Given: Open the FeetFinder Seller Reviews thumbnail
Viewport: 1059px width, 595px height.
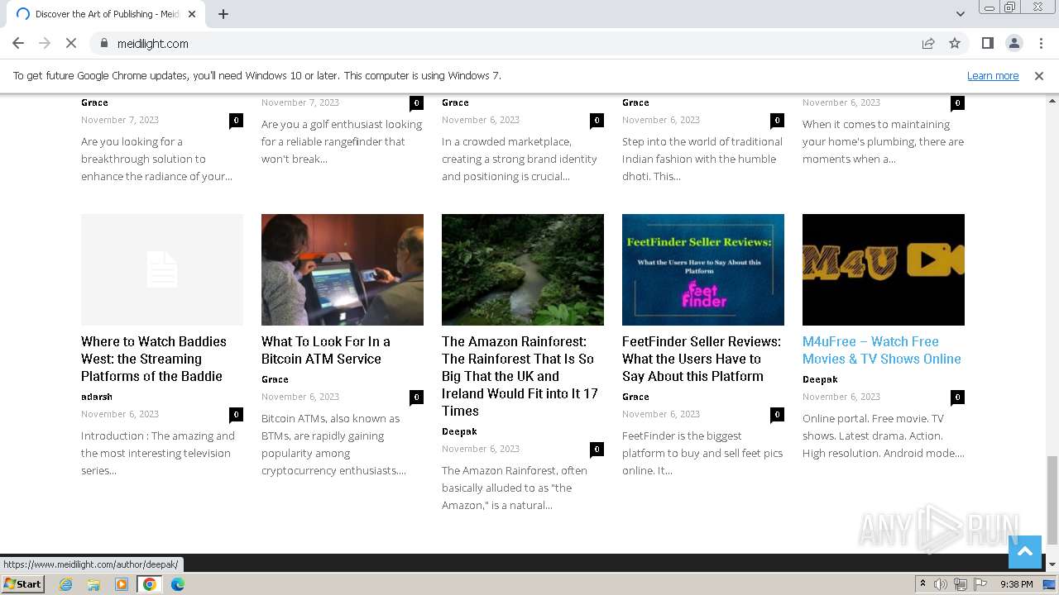Looking at the screenshot, I should 703,269.
